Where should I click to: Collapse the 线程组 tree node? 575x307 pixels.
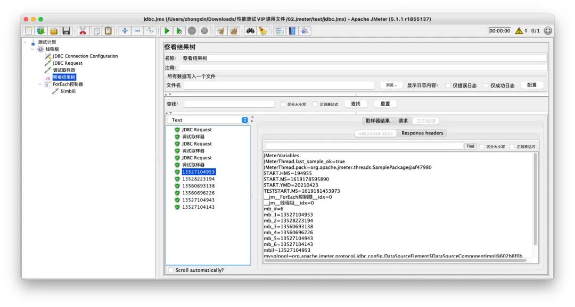(32, 49)
